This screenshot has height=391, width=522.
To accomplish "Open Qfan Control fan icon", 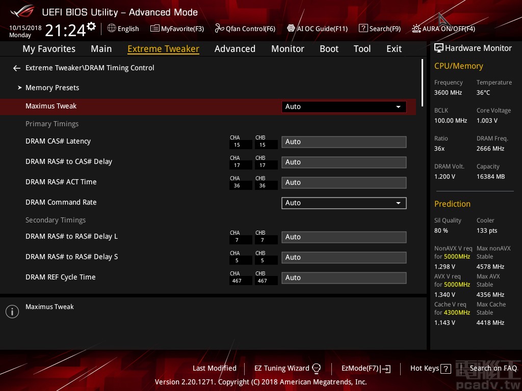I will pyautogui.click(x=219, y=29).
